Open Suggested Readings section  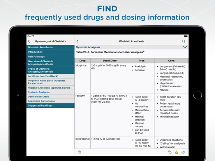pos(51,105)
